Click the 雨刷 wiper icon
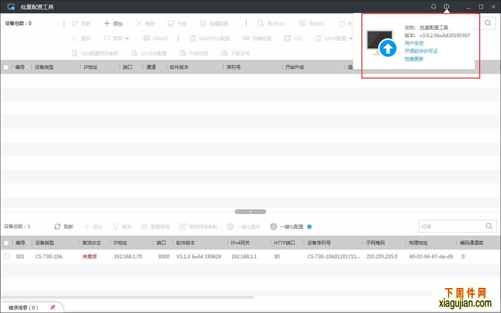The height and width of the screenshot is (313, 501). [x=107, y=38]
